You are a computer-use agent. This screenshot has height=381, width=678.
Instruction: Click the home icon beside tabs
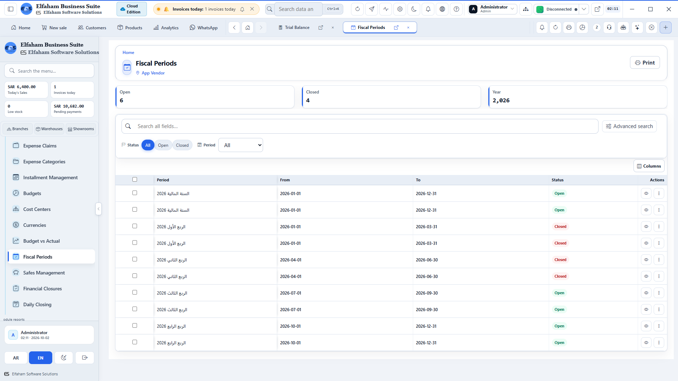(248, 28)
